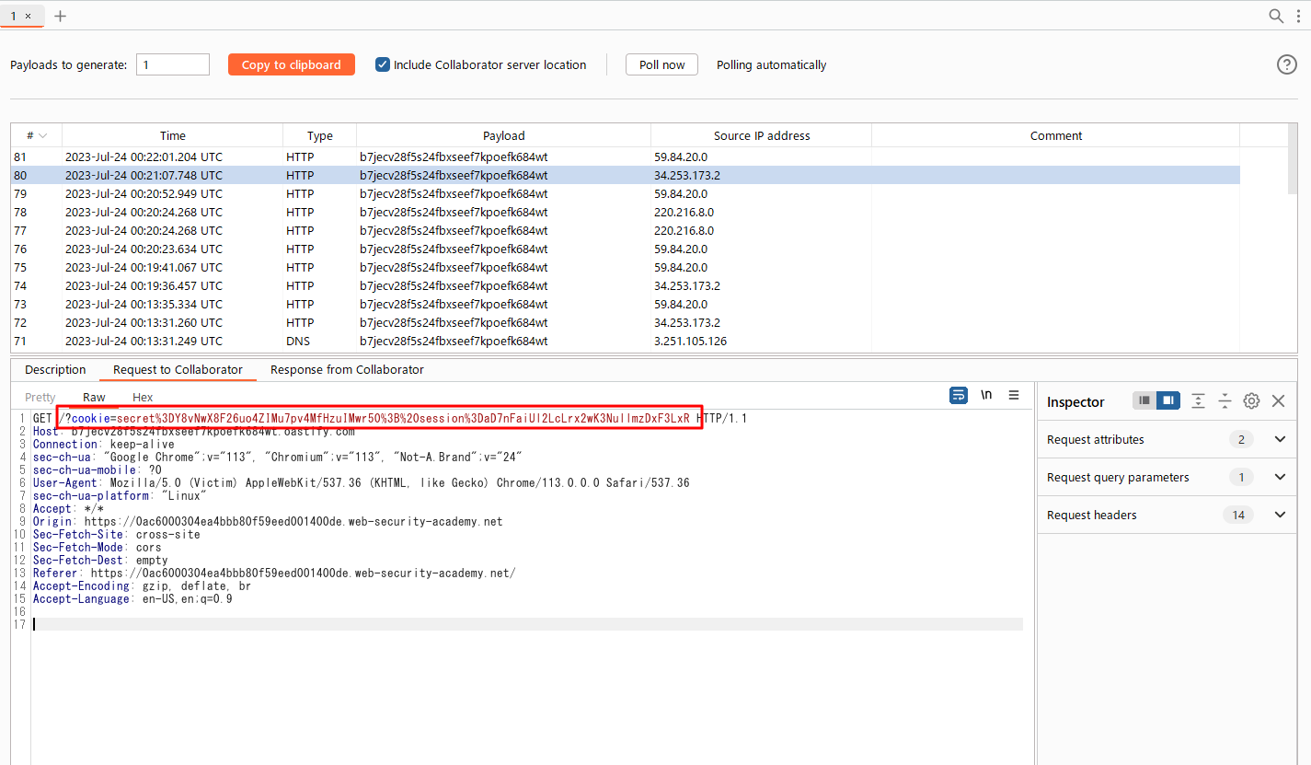This screenshot has height=765, width=1311.
Task: Click the Host header line
Action: [194, 431]
